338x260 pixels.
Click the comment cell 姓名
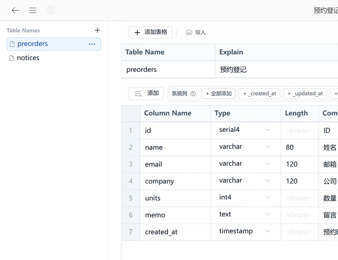(x=328, y=148)
